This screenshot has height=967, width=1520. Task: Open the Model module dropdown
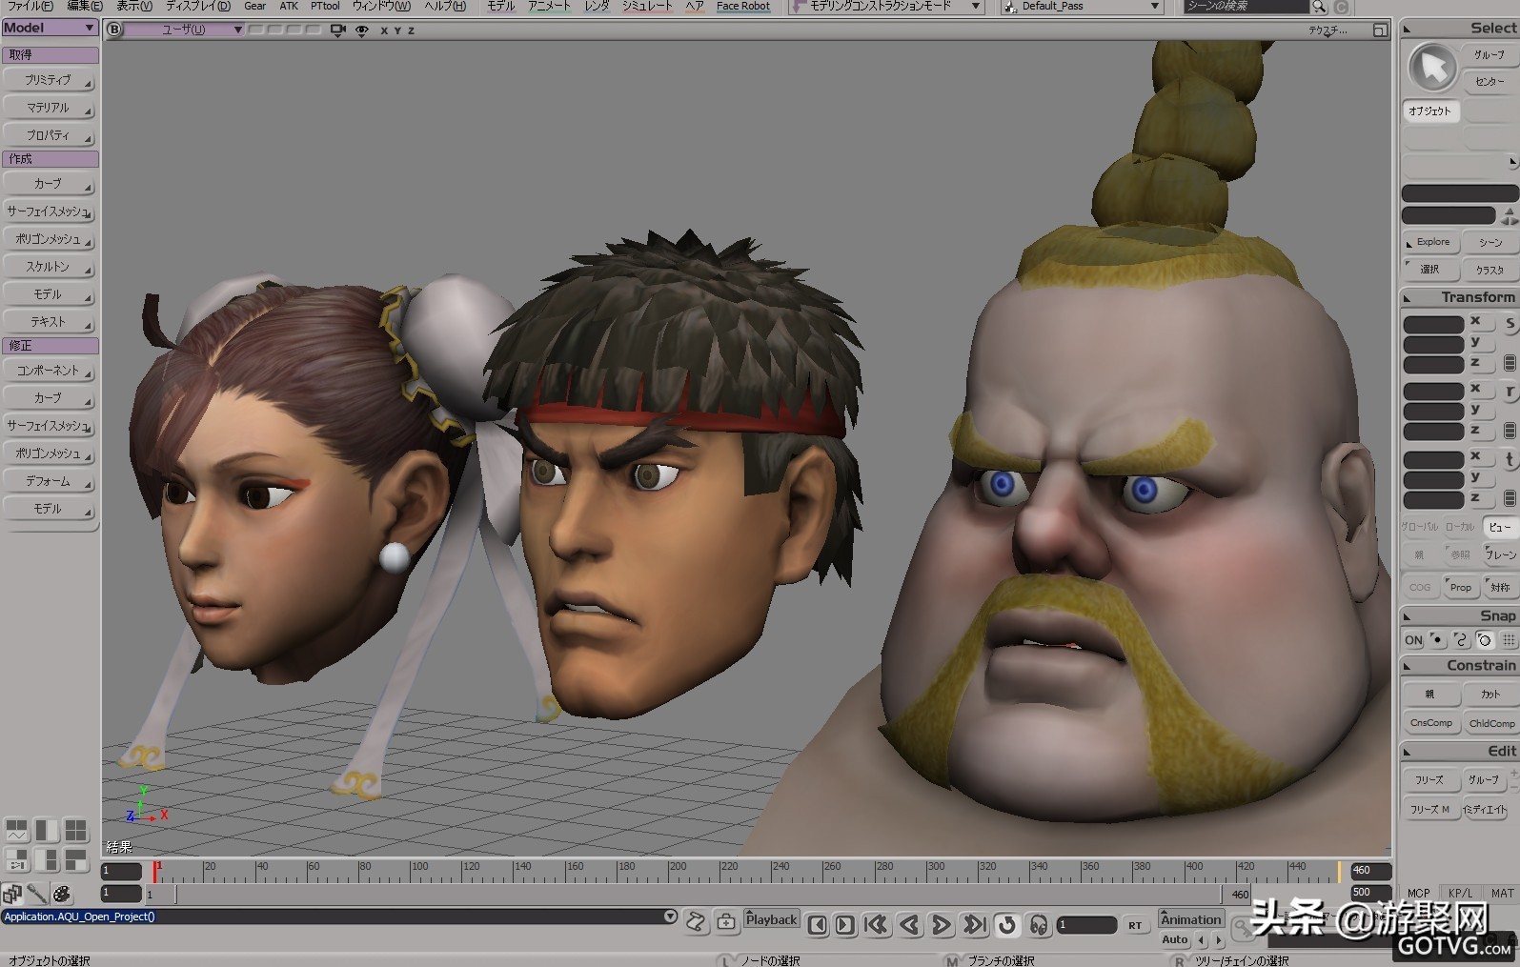click(50, 29)
